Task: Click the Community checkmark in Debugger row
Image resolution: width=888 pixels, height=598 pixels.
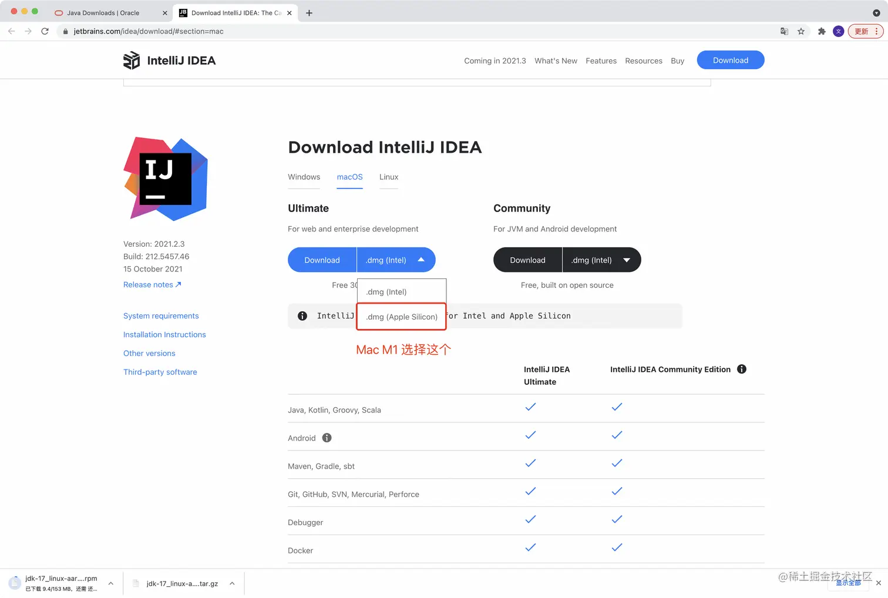Action: pos(617,519)
